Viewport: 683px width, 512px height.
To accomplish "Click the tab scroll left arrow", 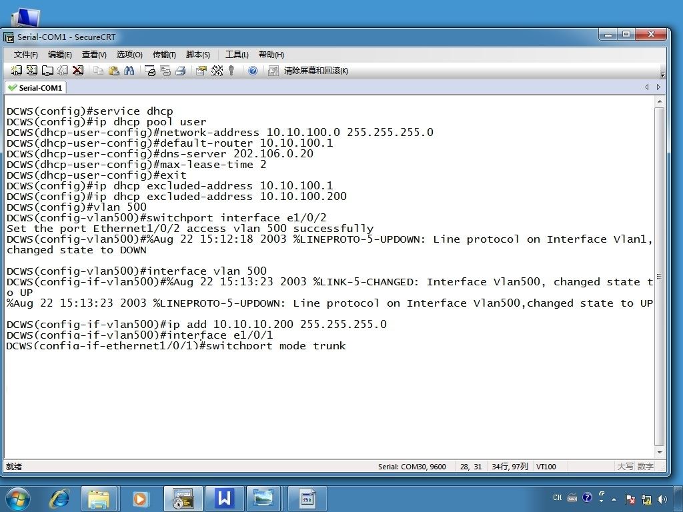I will [x=647, y=87].
